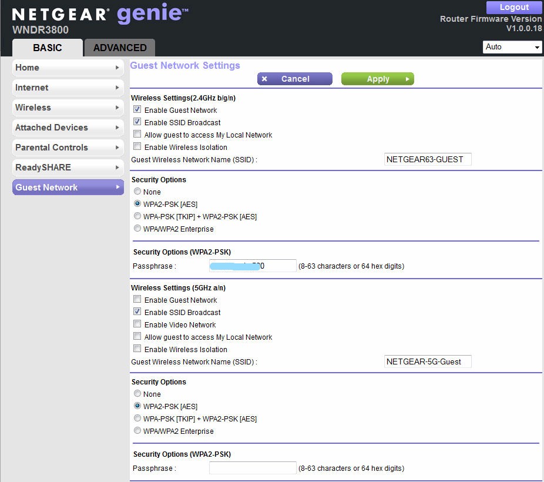Select WPA/WPA2 Enterprise for 5GHz
Viewport: 544px width, 482px height.
[x=137, y=431]
